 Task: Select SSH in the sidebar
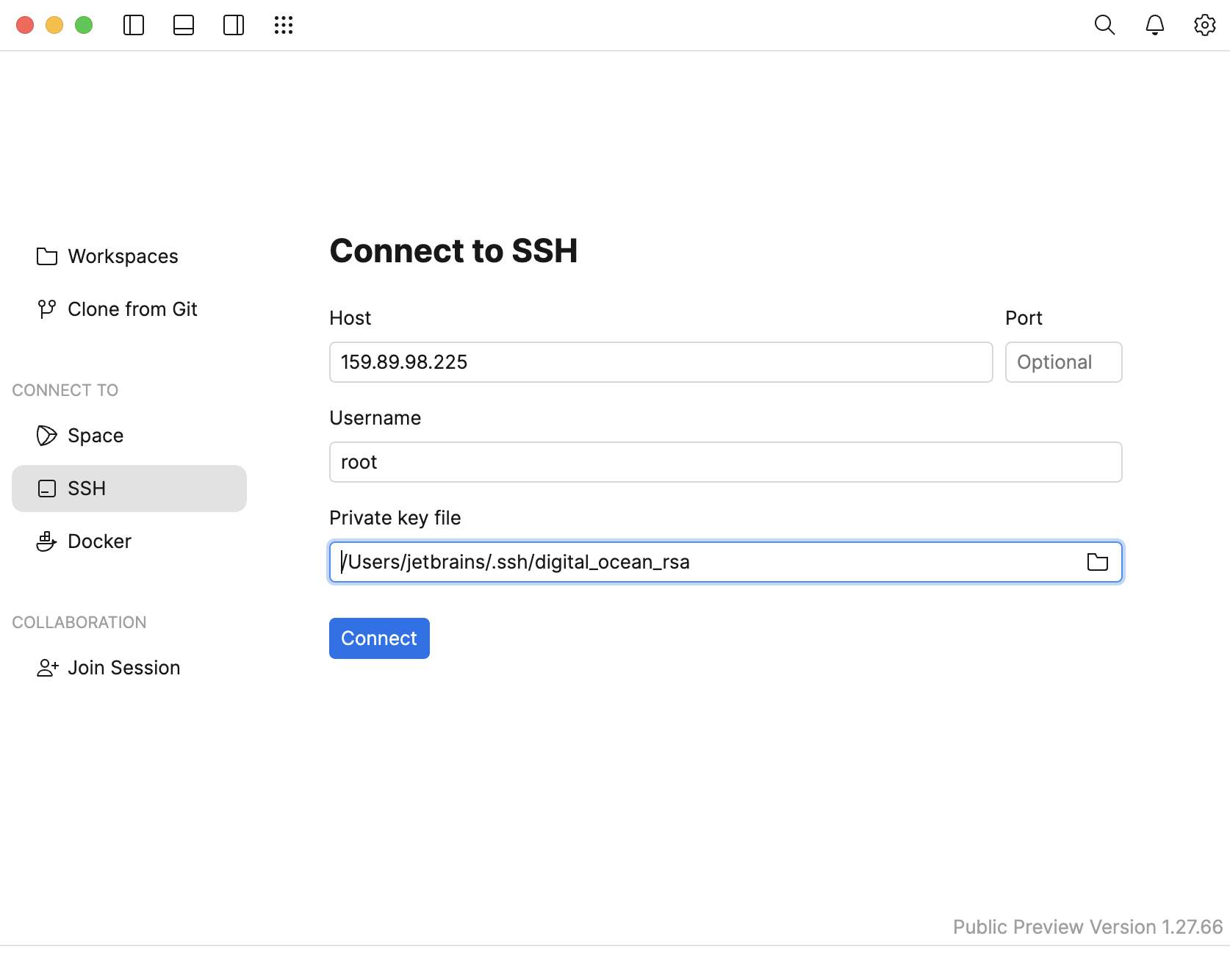point(87,488)
